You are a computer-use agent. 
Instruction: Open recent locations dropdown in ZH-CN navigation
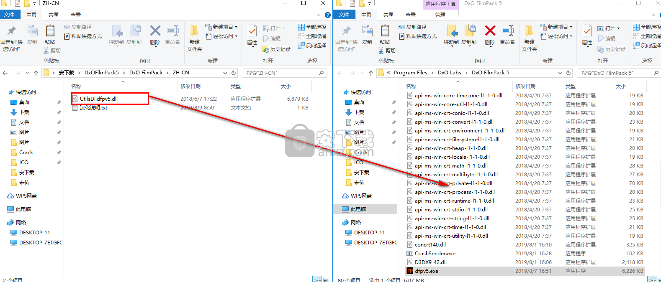click(x=27, y=73)
